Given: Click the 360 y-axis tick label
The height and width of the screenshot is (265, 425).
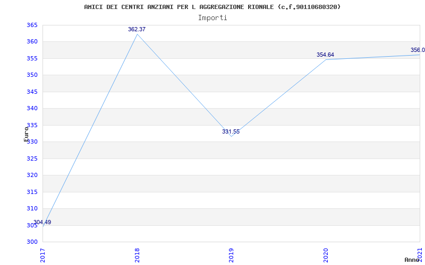Looking at the screenshot, I should coord(32,42).
